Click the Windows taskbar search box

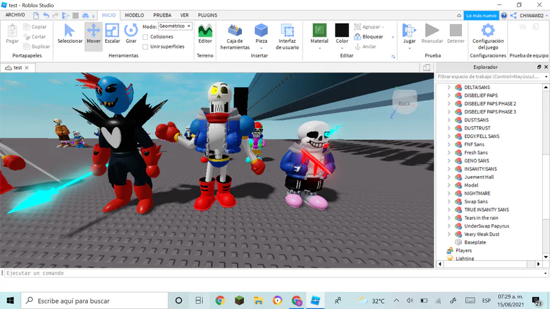[x=95, y=300]
